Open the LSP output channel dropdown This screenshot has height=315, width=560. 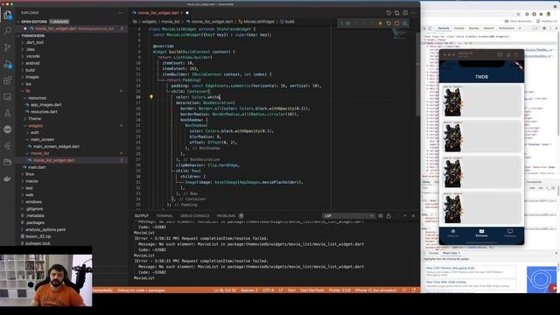click(348, 216)
